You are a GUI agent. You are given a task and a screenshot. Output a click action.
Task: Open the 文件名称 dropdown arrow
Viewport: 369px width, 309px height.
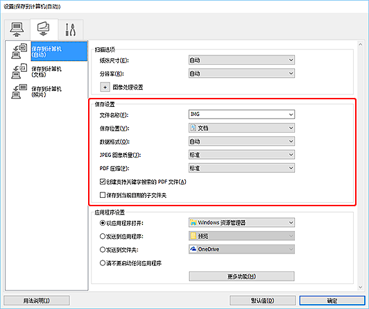pos(291,115)
